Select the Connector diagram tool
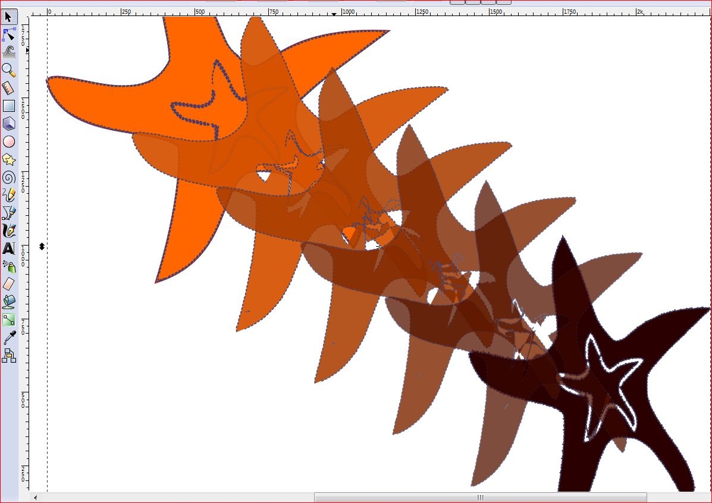The image size is (712, 503). click(x=9, y=356)
